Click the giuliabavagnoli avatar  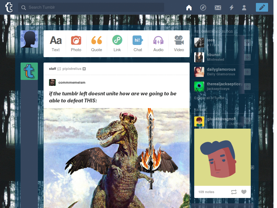[x=199, y=122]
